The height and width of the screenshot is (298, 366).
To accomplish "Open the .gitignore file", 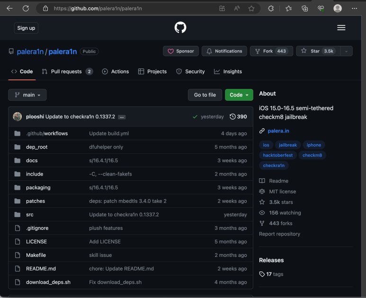I will 37,228.
